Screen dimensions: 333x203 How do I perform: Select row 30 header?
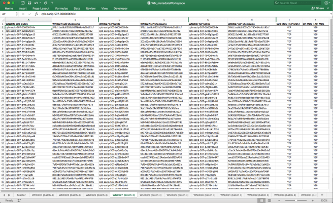pyautogui.click(x=3, y=126)
